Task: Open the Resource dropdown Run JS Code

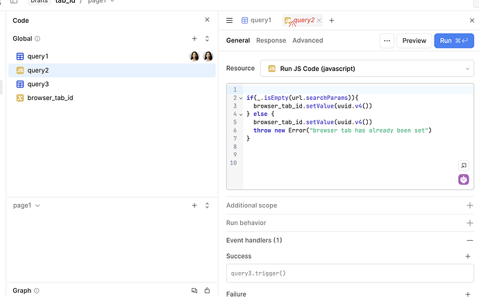Action: [367, 69]
